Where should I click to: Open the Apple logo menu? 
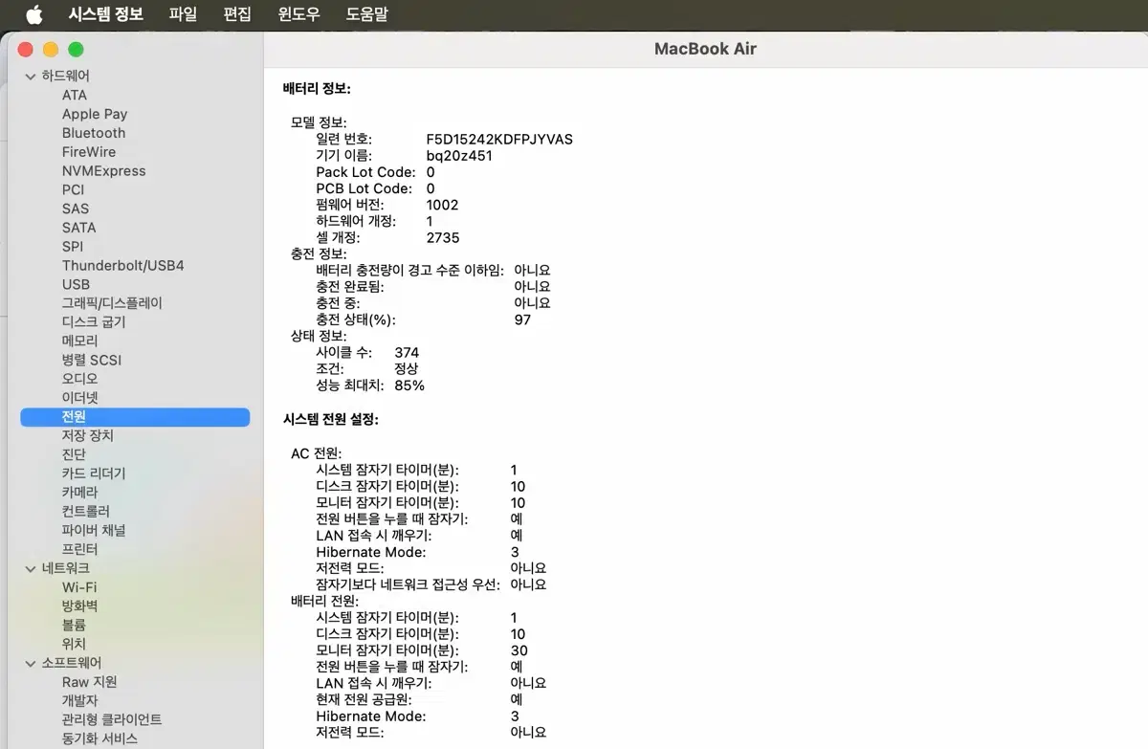33,14
